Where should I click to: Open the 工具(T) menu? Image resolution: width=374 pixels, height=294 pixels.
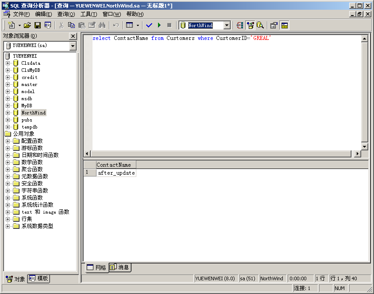[x=89, y=14]
